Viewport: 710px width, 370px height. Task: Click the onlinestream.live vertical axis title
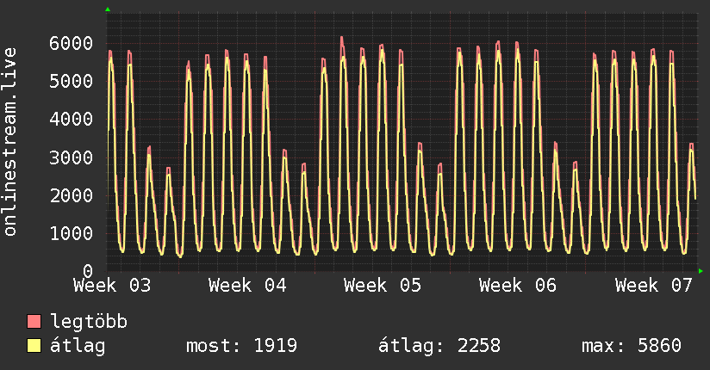click(x=9, y=142)
